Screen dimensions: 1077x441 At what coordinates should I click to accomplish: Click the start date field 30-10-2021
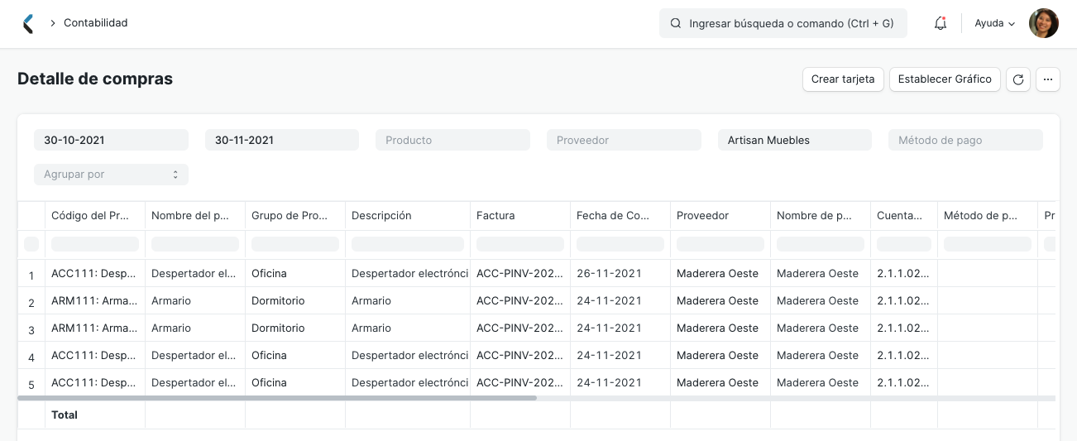coord(111,140)
